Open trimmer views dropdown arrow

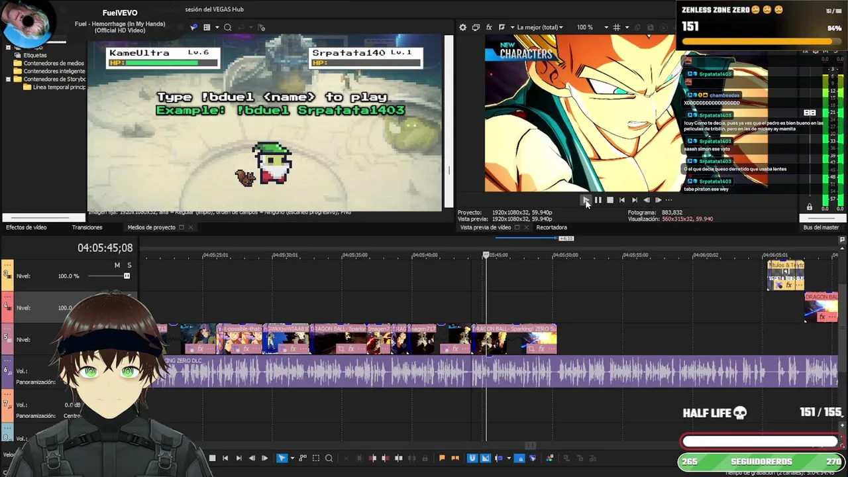tap(217, 27)
